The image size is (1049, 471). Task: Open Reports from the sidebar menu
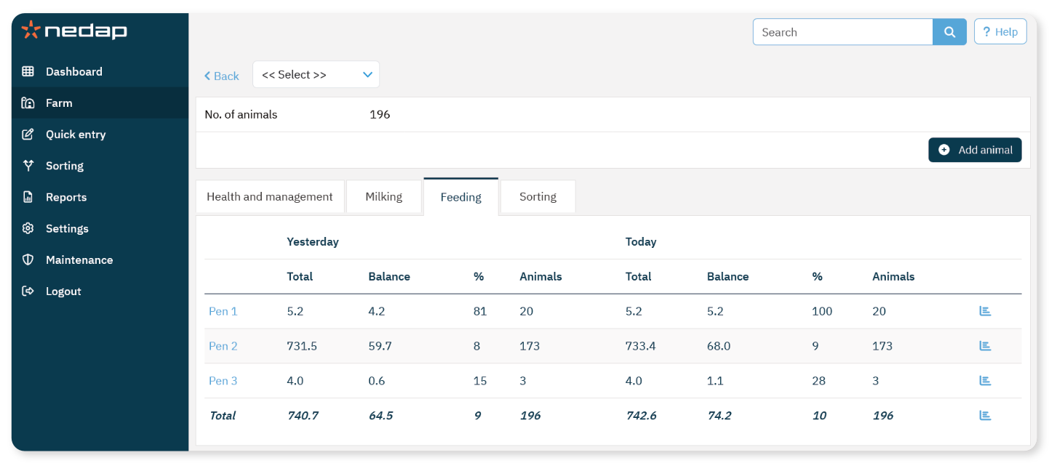[x=66, y=197]
